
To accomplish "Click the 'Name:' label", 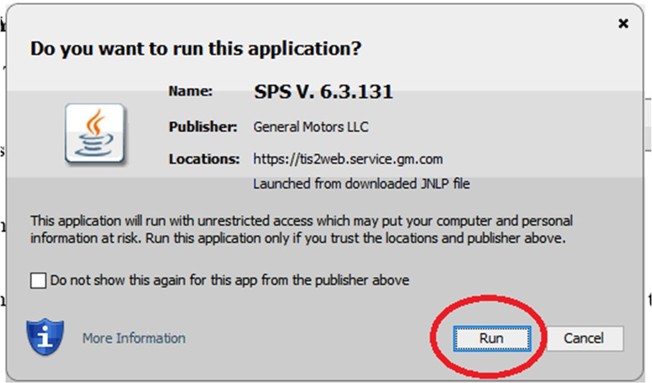I will [190, 91].
